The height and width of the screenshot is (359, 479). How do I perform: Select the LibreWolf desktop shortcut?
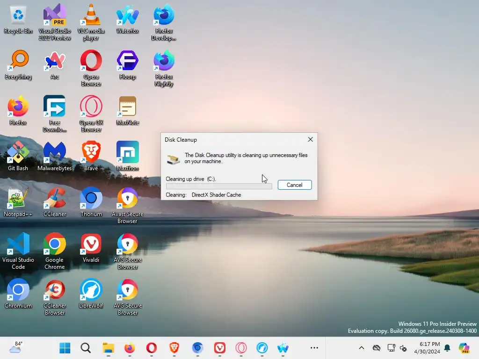[x=91, y=294]
